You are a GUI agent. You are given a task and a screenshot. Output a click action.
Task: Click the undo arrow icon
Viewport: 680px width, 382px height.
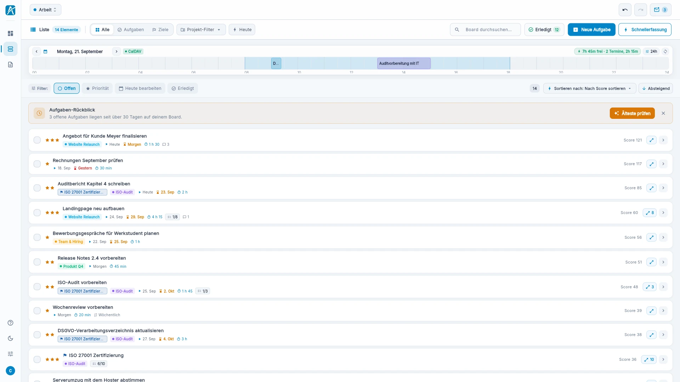pos(625,10)
